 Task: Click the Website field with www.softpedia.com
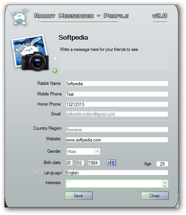117,140
